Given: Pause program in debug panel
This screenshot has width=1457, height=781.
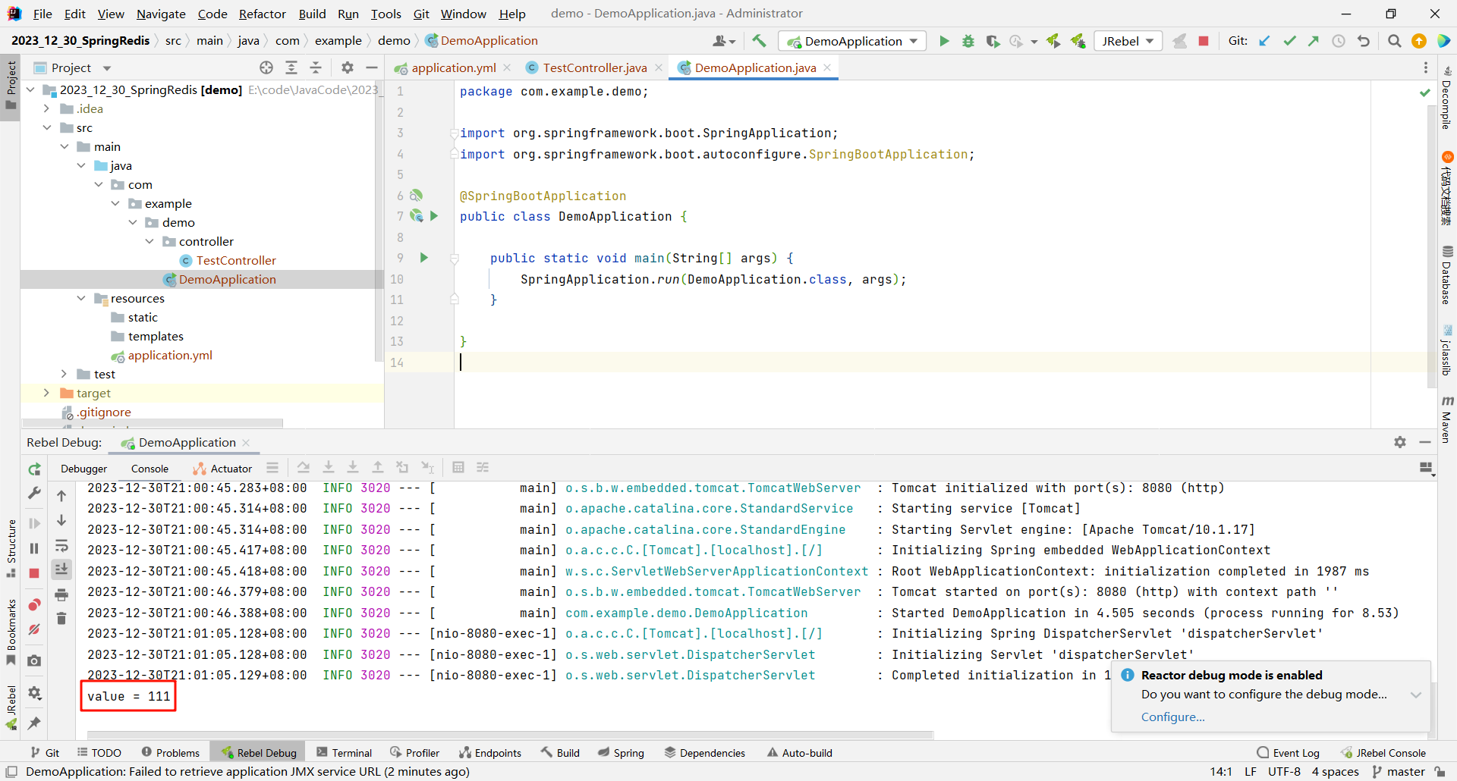Looking at the screenshot, I should tap(34, 548).
